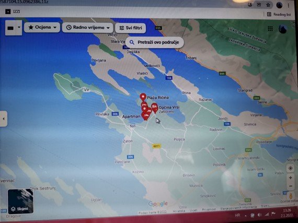Click the Zaton label
Viewport: 298px width, 223px height.
coord(128,141)
